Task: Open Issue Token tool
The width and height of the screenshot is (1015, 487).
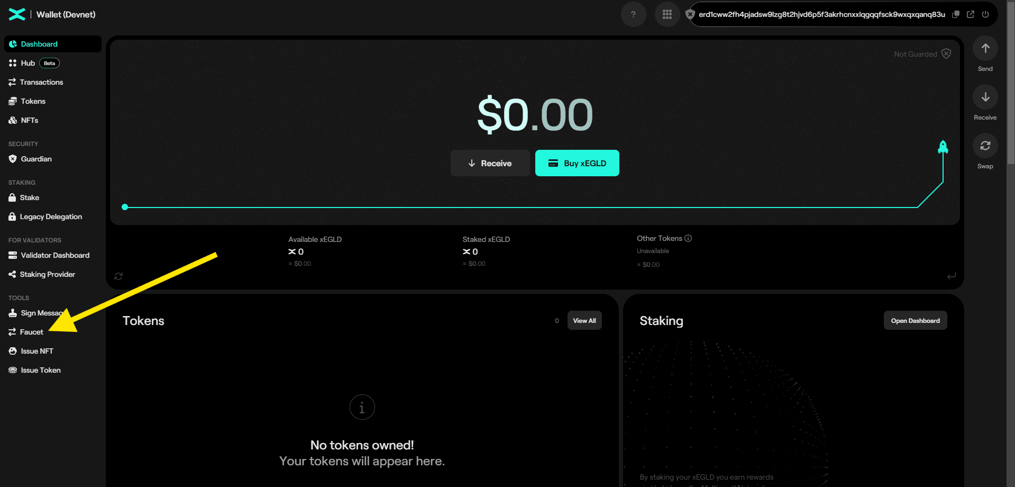Action: pyautogui.click(x=53, y=370)
